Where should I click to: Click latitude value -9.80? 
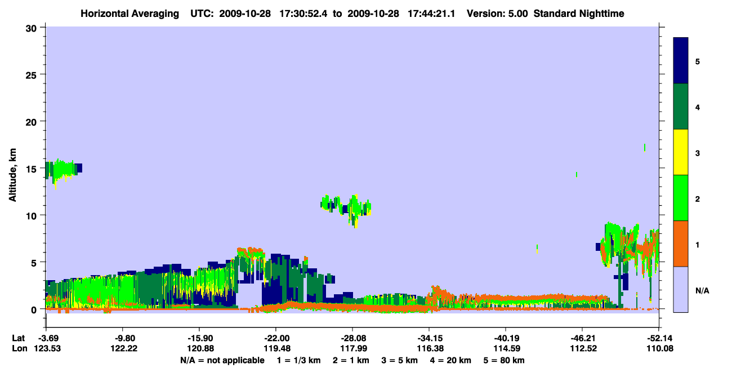122,338
